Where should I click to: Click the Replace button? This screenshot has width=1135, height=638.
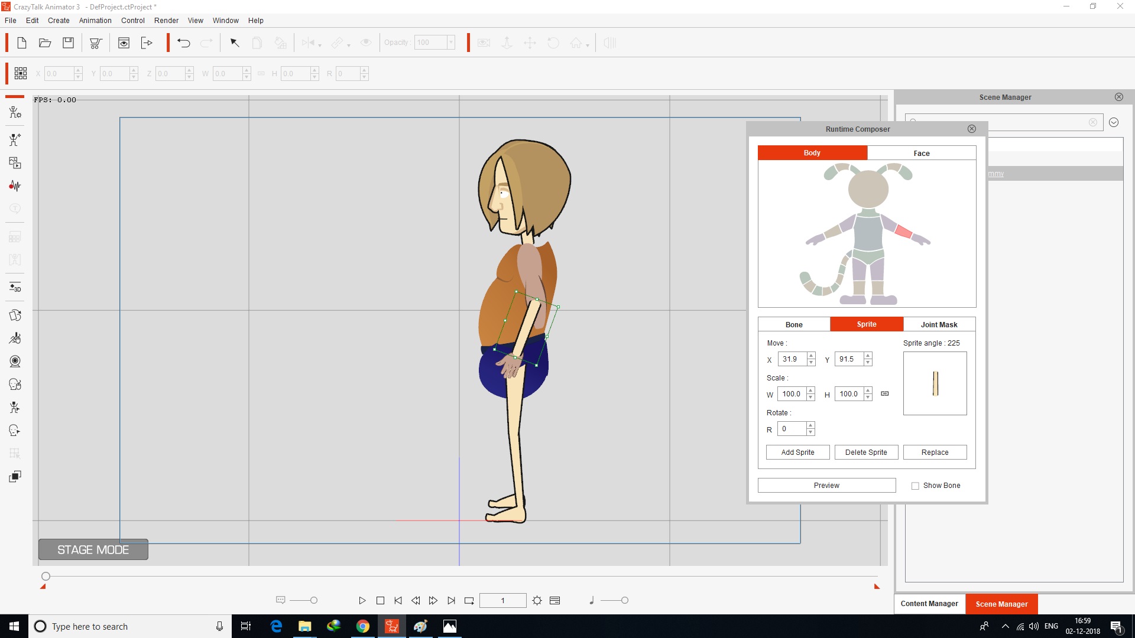pos(935,453)
